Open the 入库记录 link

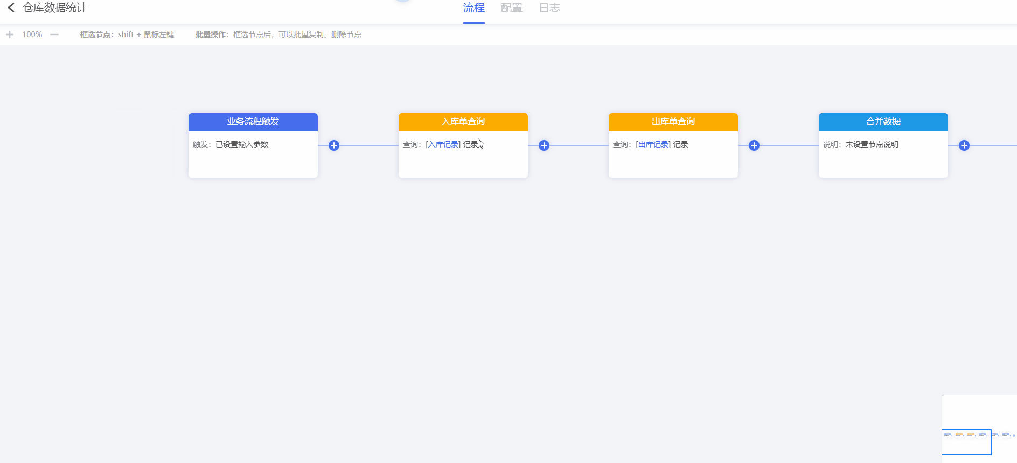tap(443, 144)
